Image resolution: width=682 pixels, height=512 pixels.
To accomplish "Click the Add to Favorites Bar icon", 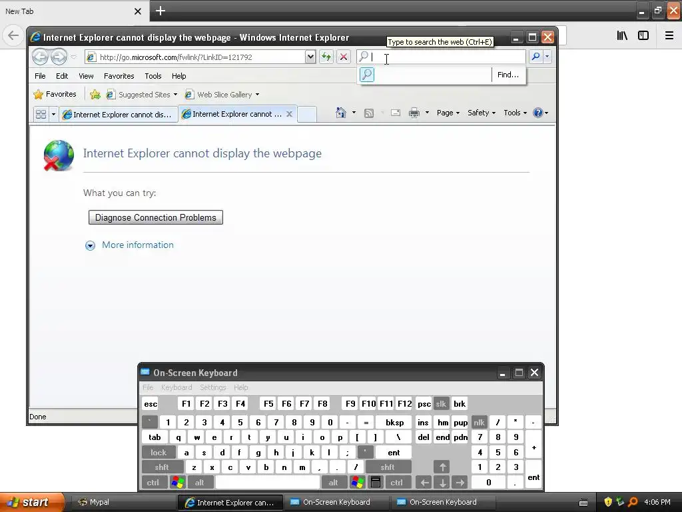I will pyautogui.click(x=95, y=94).
